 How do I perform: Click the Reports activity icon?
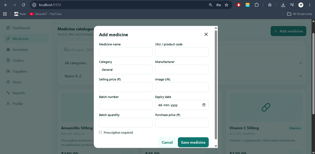pyautogui.click(x=8, y=93)
